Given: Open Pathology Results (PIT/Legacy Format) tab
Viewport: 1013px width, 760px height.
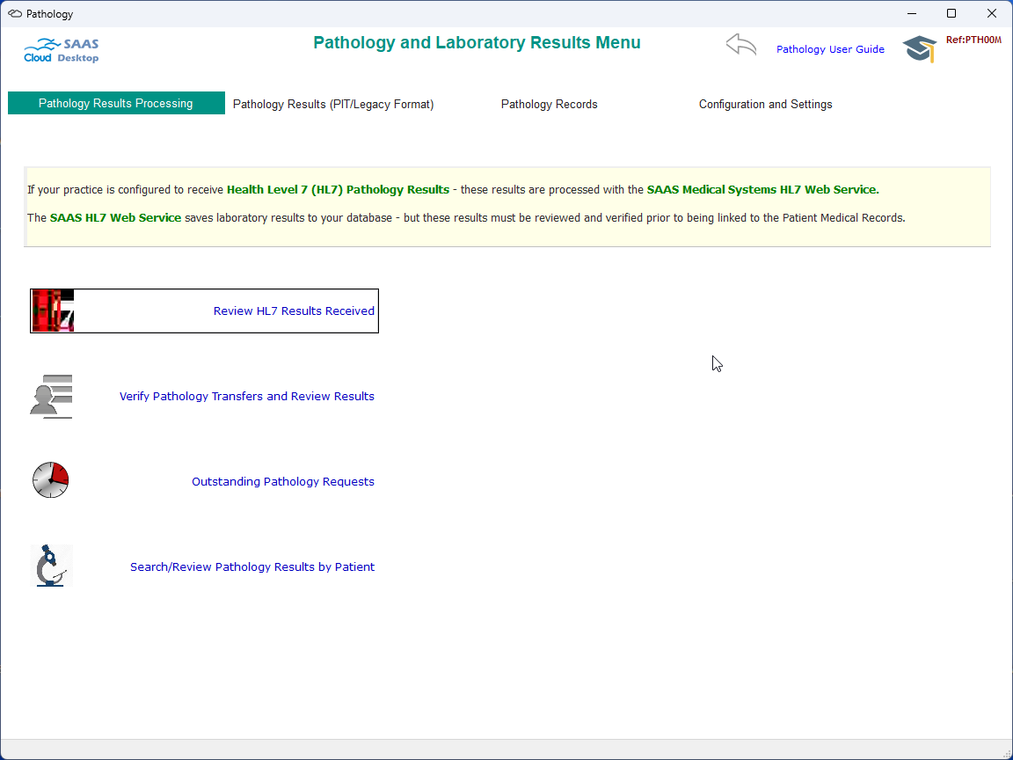Looking at the screenshot, I should [x=333, y=104].
